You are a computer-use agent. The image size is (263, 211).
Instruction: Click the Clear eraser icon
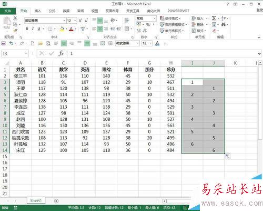(214, 31)
